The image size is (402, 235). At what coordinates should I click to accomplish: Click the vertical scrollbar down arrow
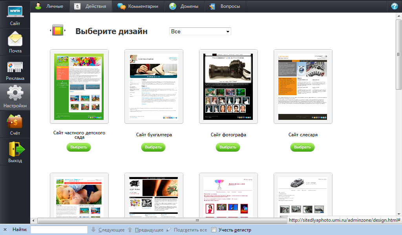(399, 214)
